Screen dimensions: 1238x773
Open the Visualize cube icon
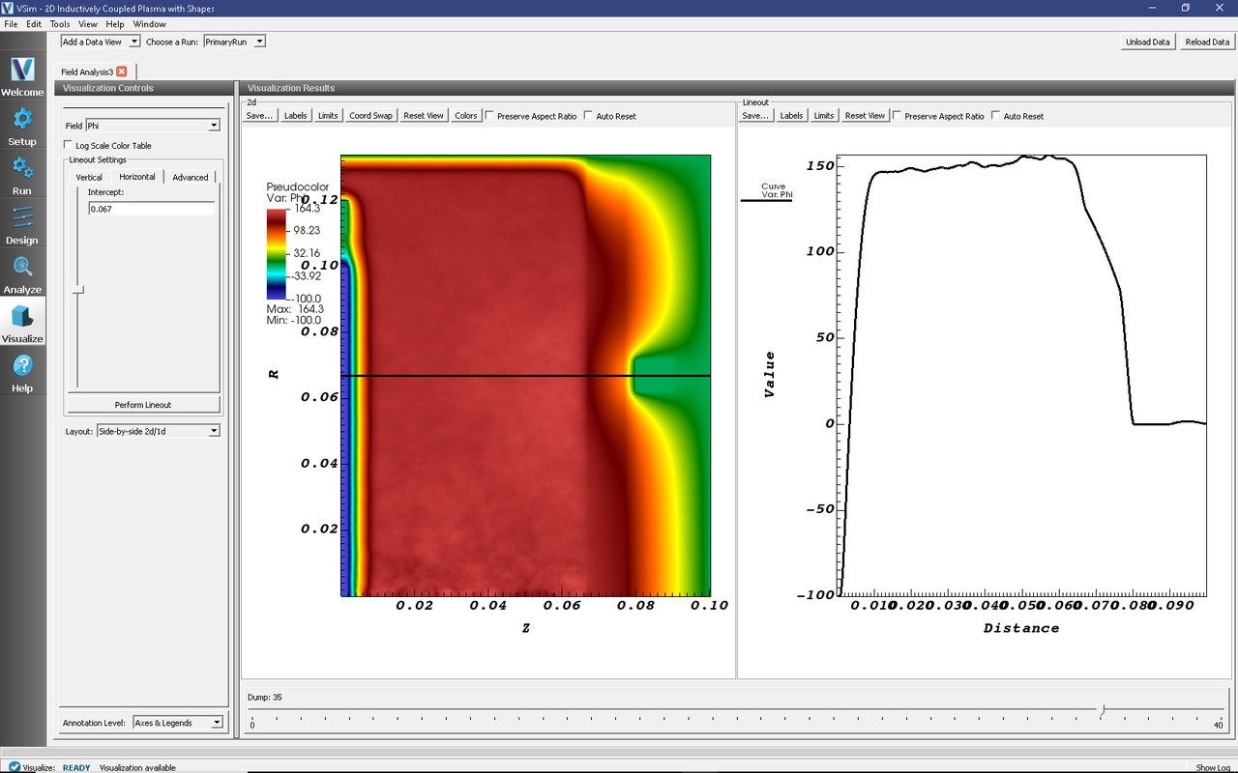click(x=22, y=316)
